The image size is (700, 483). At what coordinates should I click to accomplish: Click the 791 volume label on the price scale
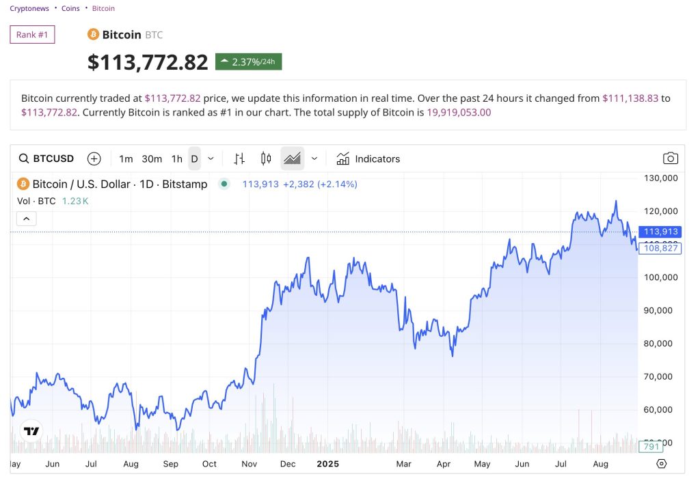tap(650, 445)
